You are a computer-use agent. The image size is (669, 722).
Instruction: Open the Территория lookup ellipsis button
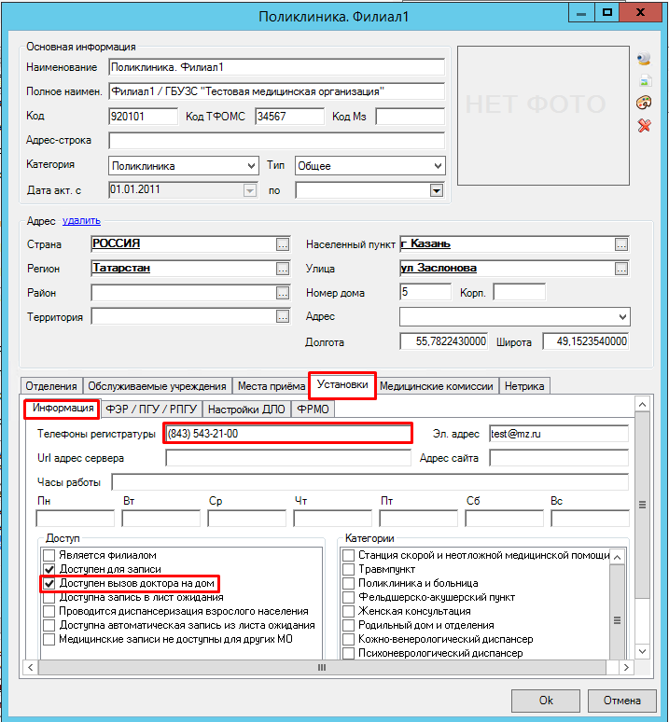[283, 316]
